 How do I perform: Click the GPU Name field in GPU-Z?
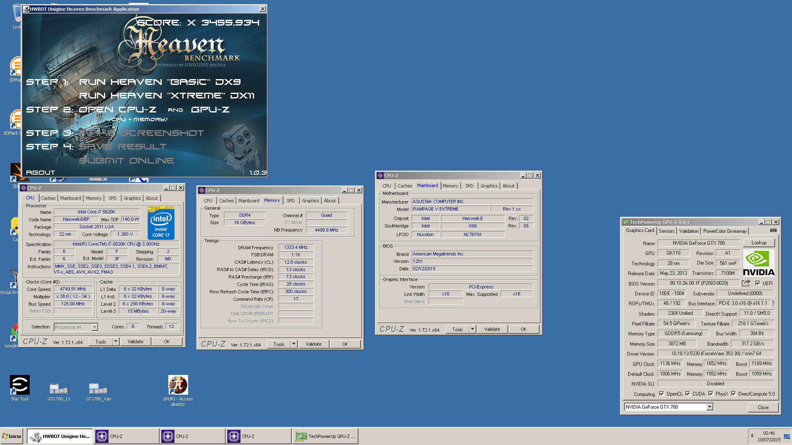point(699,243)
